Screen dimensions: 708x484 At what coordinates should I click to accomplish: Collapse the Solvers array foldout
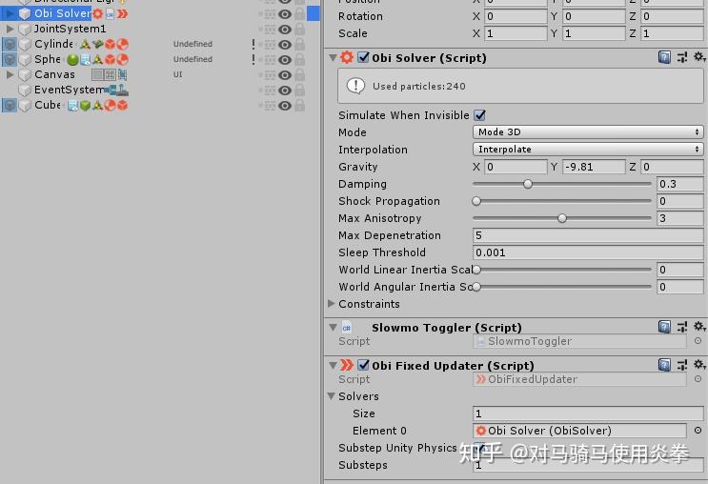pyautogui.click(x=332, y=396)
